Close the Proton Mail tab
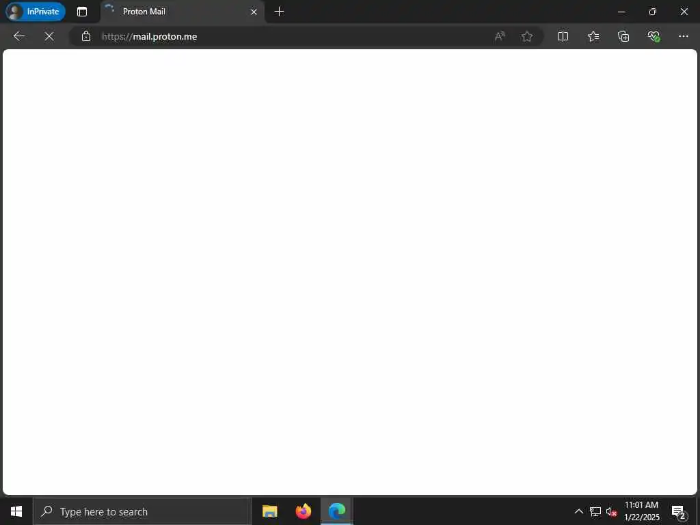The image size is (700, 525). [254, 12]
